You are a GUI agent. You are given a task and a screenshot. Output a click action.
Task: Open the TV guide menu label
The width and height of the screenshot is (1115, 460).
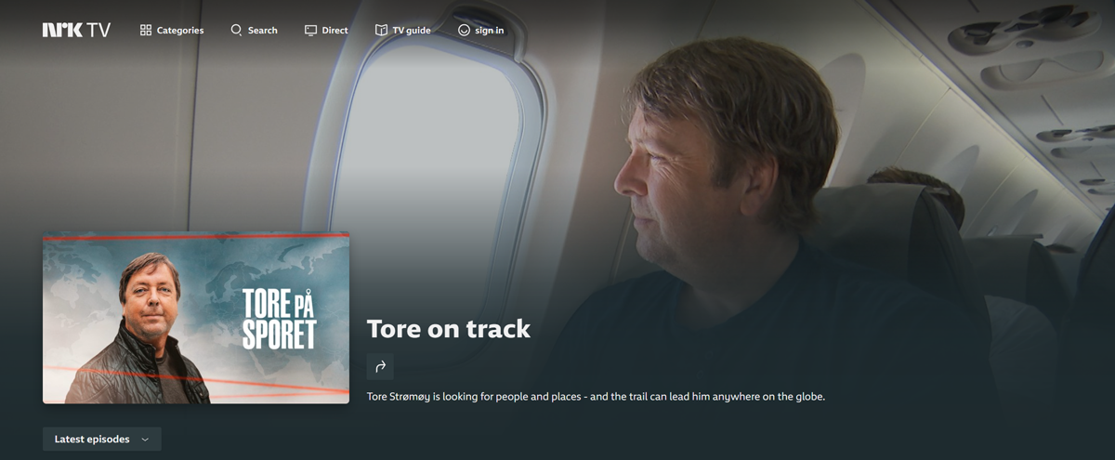pos(412,31)
